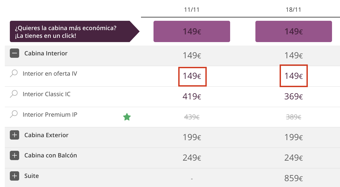The height and width of the screenshot is (187, 340).
Task: Click the Suite 859€ price
Action: point(294,178)
